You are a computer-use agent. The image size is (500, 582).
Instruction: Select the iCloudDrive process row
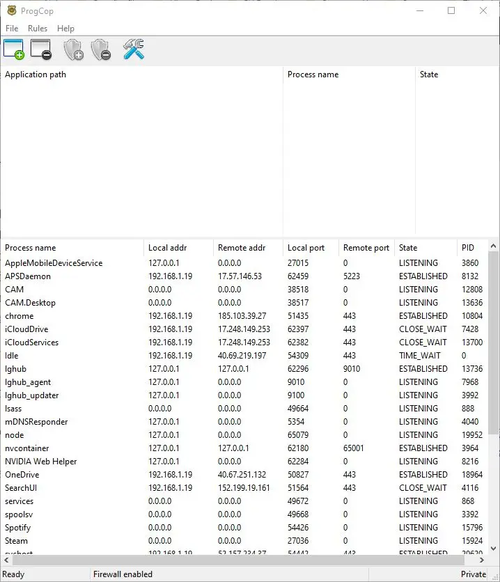click(x=244, y=329)
